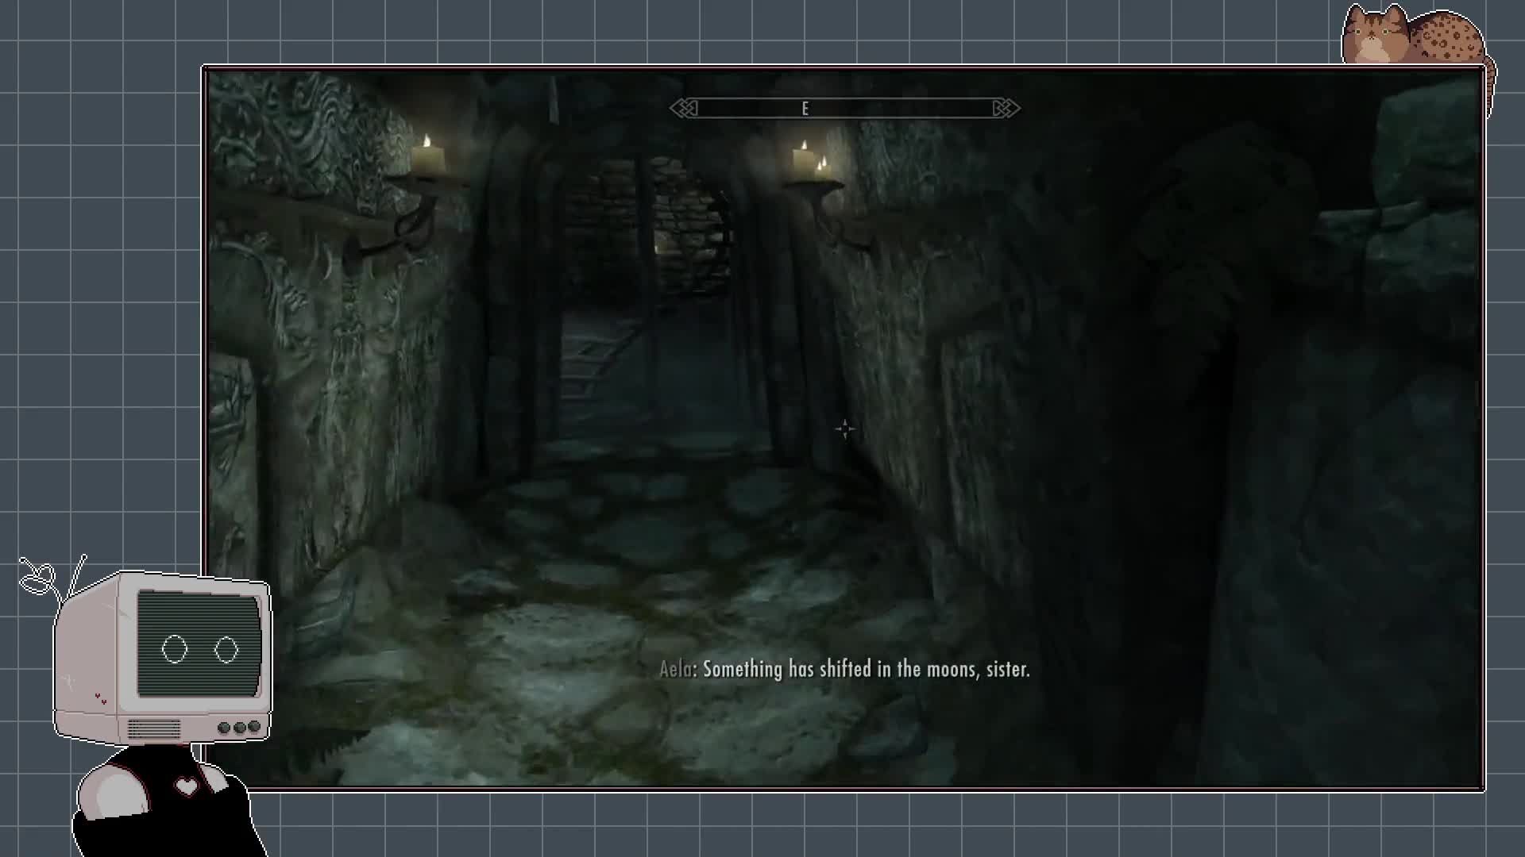Click the compass bar showing E heading

(x=844, y=108)
